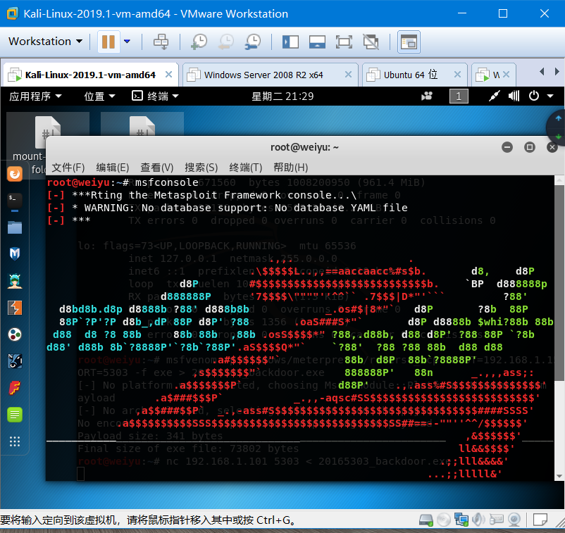Close the Ubuntu 64 tab
The width and height of the screenshot is (565, 533).
pyautogui.click(x=457, y=75)
